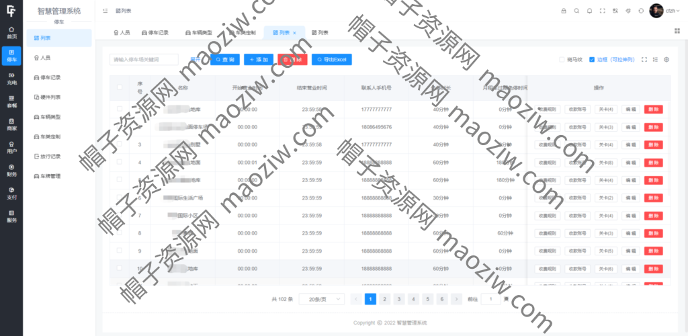Open 收款账号 for row 8
Screen dimensions: 688x336
577,233
